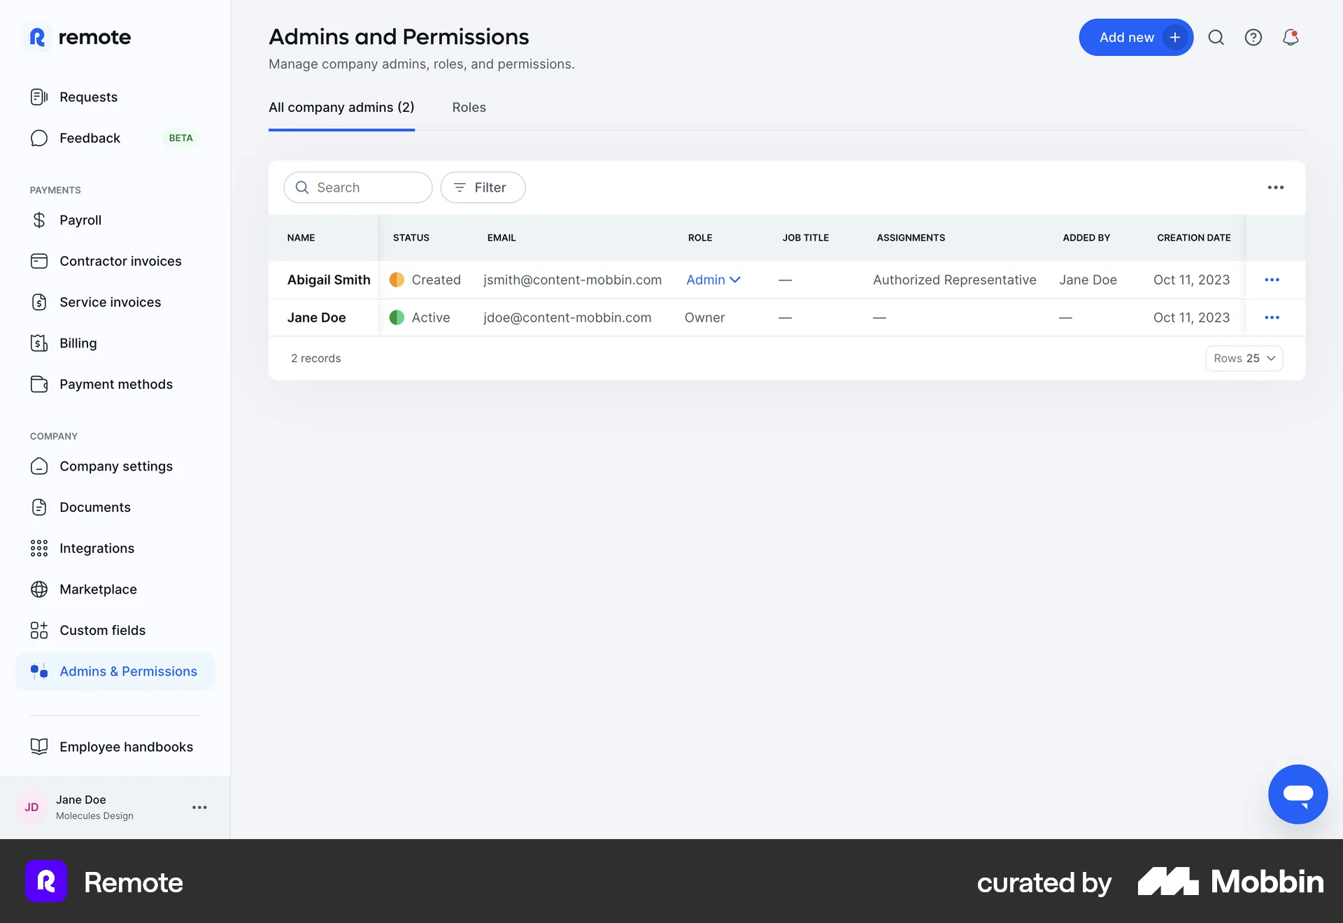Image resolution: width=1343 pixels, height=923 pixels.
Task: Check the notifications bell
Action: [1291, 37]
